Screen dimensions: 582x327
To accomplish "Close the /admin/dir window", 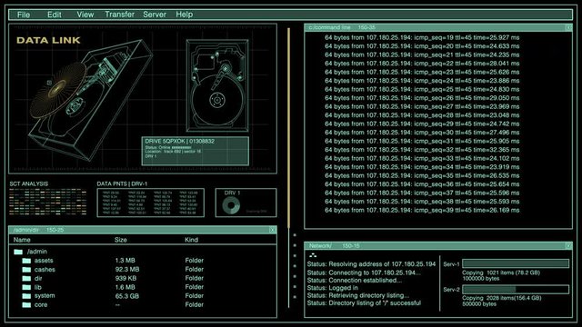I will click(273, 230).
